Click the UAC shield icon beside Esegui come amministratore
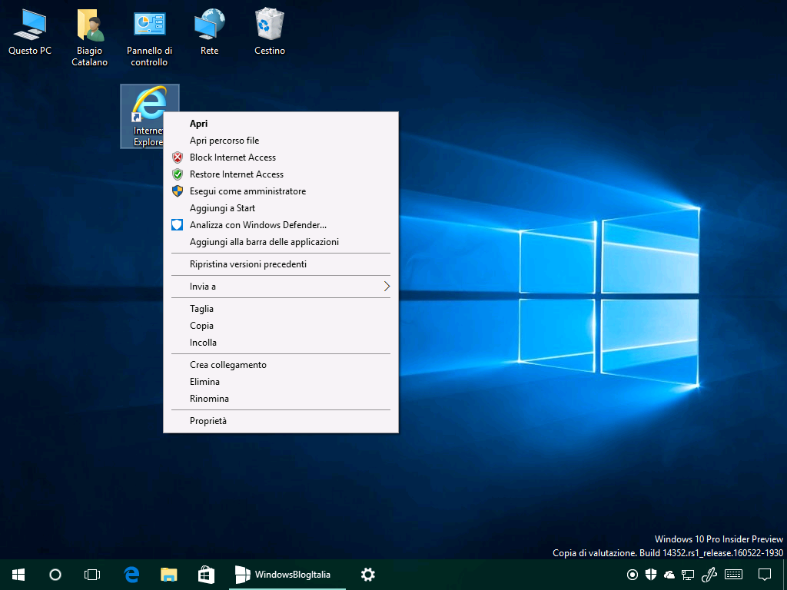The height and width of the screenshot is (590, 787). (x=178, y=191)
